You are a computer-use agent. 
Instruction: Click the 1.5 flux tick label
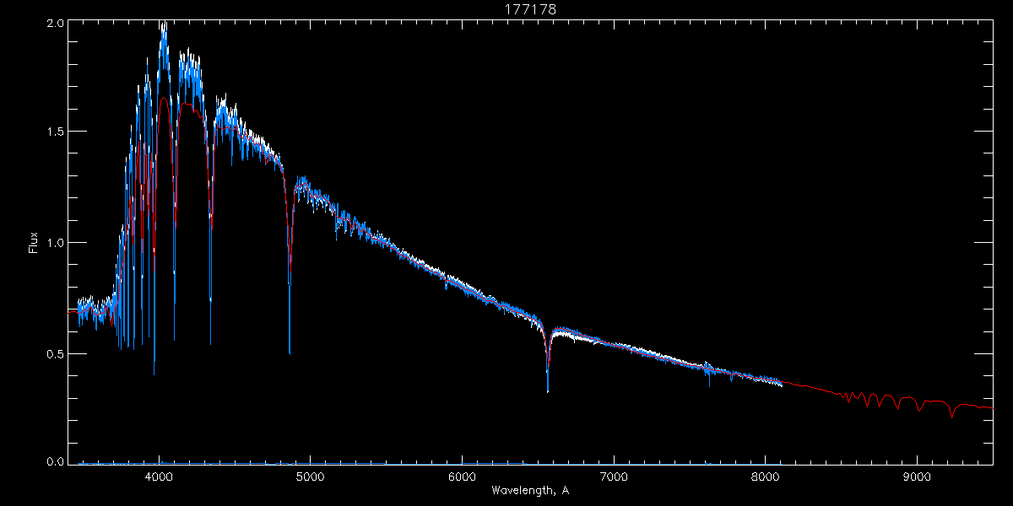click(x=55, y=132)
